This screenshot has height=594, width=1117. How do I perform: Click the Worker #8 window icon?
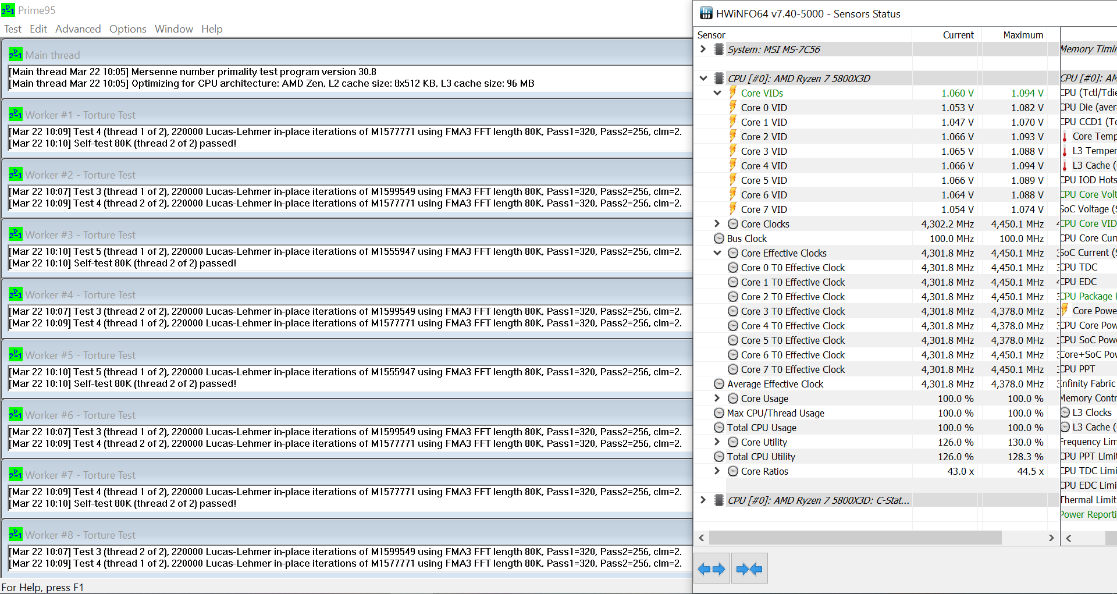point(16,535)
